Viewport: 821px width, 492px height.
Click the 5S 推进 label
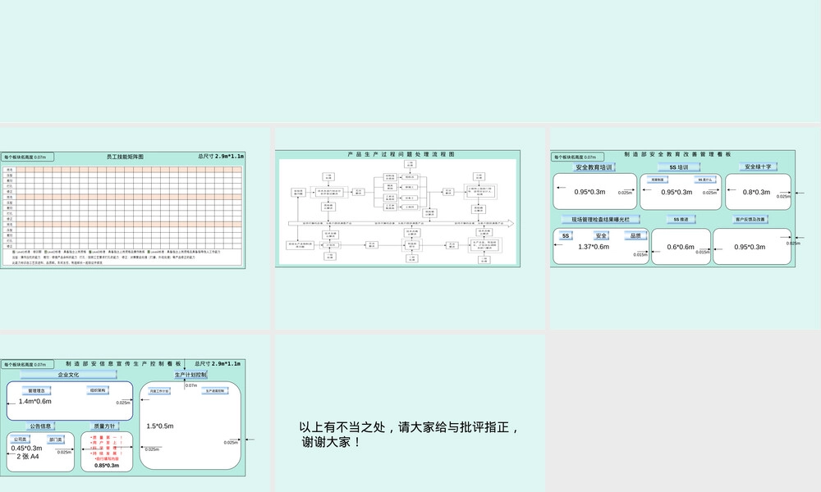(681, 220)
